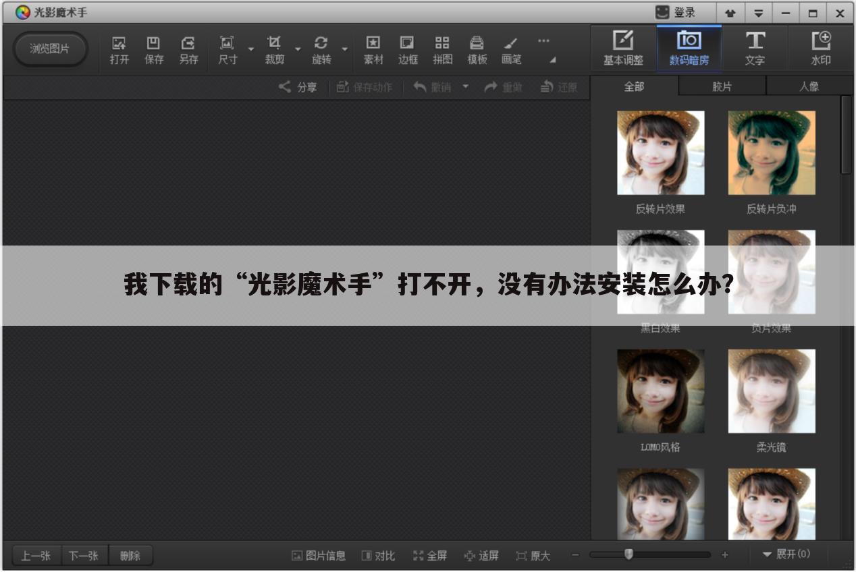This screenshot has height=572, width=856.
Task: View at original size with 原大
Action: coord(533,556)
